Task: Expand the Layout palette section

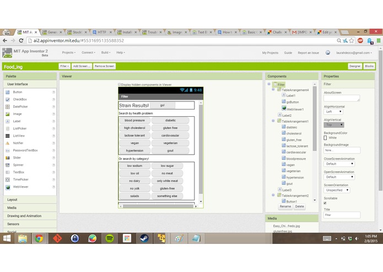Action: (30, 200)
